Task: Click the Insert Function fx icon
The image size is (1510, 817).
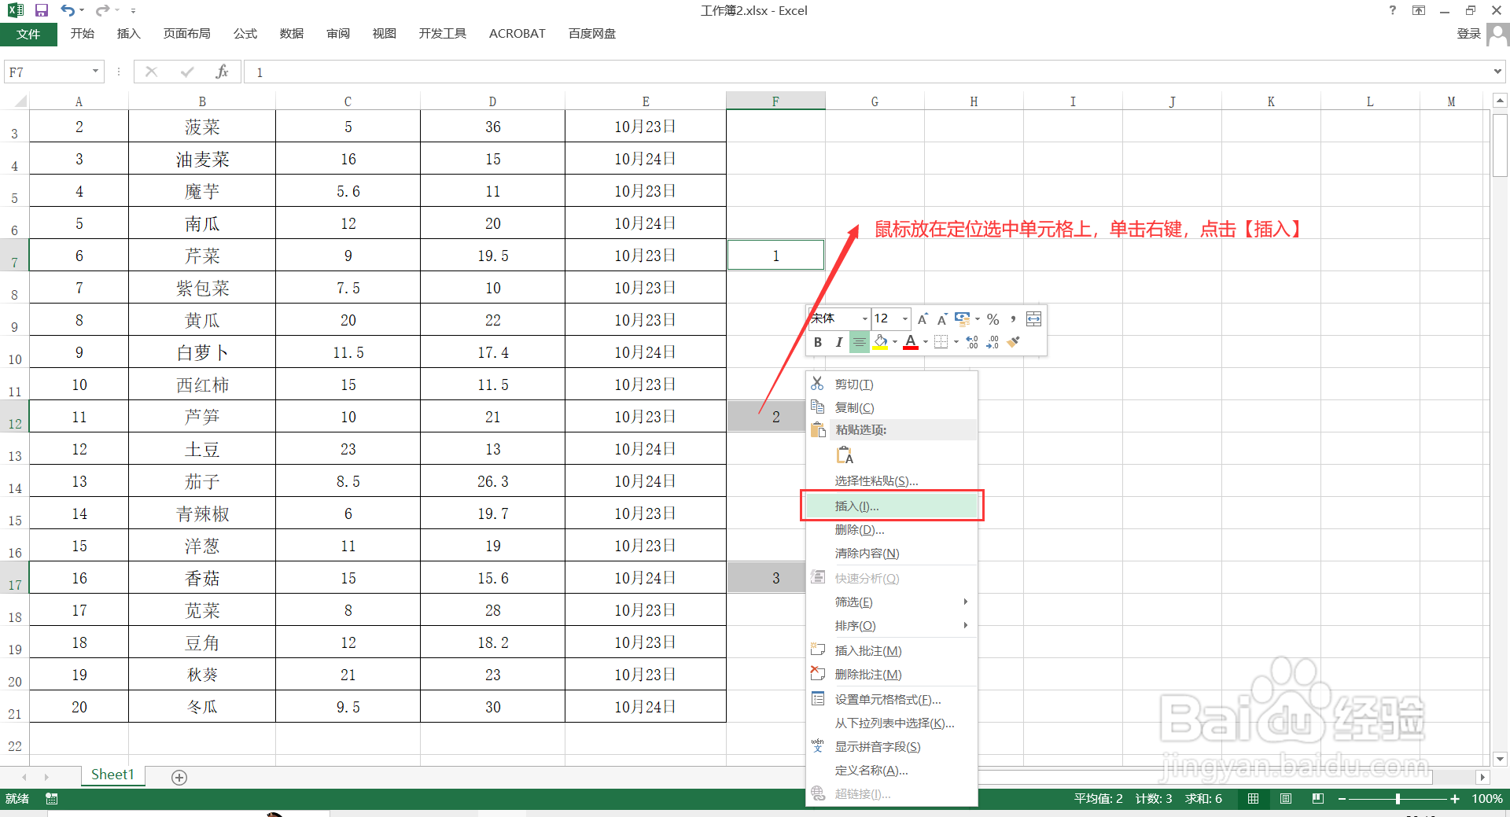Action: 223,72
